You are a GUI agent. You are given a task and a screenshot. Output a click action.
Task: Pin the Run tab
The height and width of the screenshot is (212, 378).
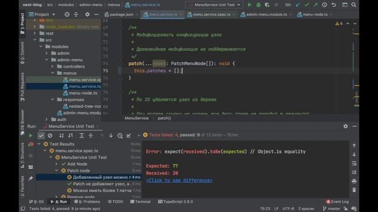[31, 178]
